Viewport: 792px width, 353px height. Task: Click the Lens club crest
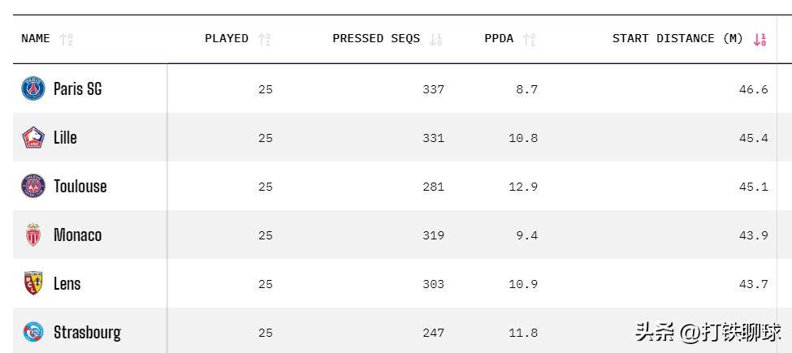(33, 283)
